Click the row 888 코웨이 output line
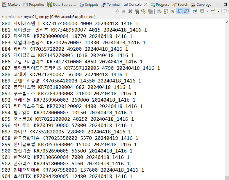Screen dimensions: 229x180 (x=65, y=74)
